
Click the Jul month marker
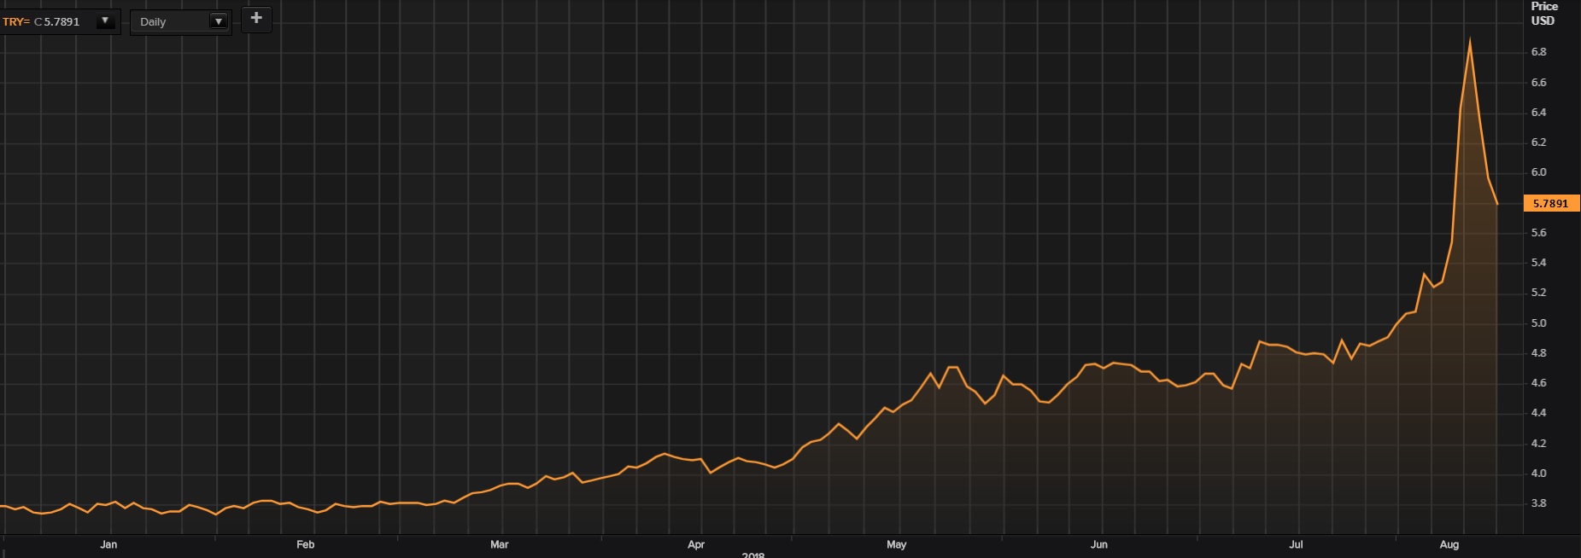click(x=1296, y=544)
